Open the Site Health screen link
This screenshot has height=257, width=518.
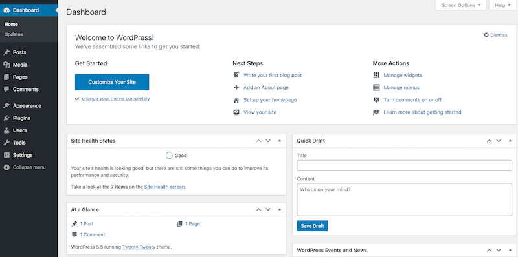pos(164,187)
